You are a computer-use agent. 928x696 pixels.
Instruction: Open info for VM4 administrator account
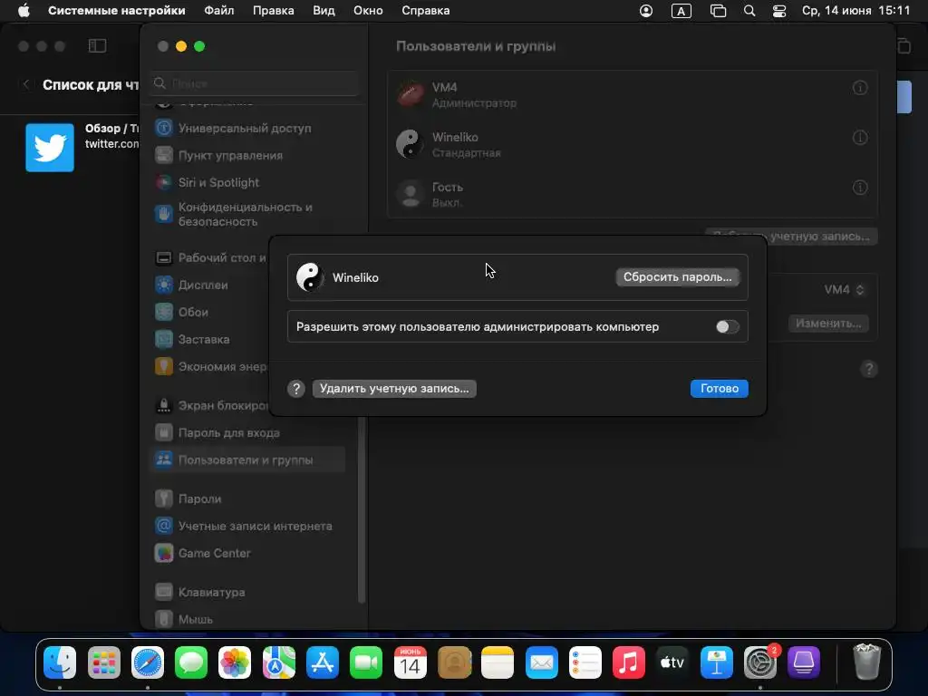pos(859,88)
